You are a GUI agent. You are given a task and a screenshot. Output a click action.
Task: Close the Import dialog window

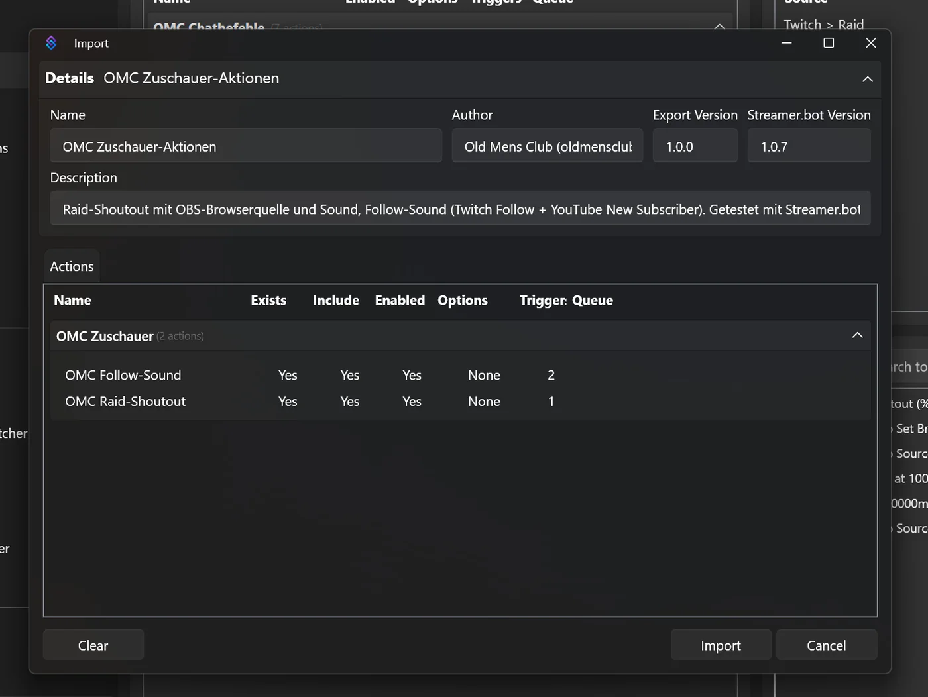click(871, 43)
